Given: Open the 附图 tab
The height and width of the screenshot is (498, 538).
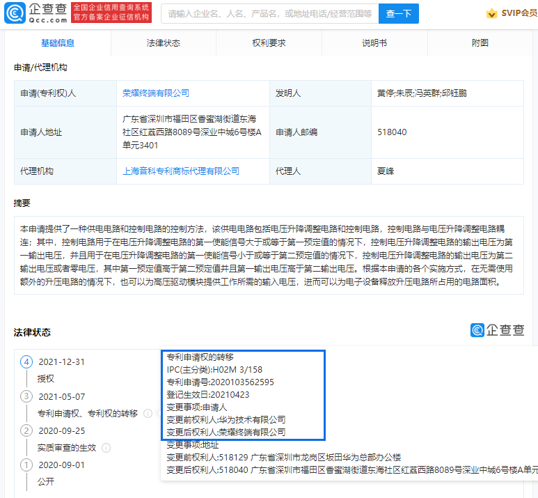Looking at the screenshot, I should click(480, 43).
